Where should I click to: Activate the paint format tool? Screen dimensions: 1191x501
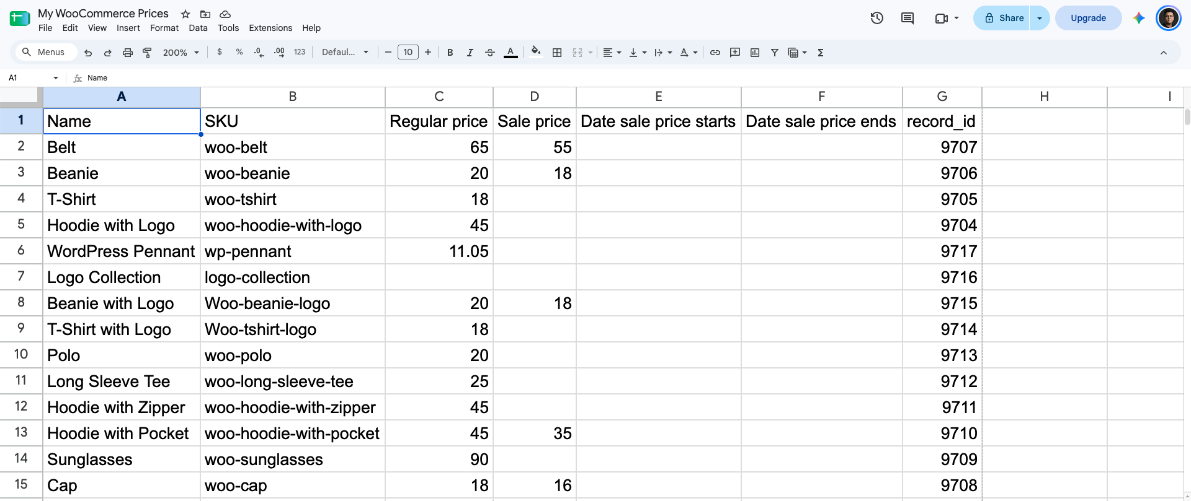147,53
